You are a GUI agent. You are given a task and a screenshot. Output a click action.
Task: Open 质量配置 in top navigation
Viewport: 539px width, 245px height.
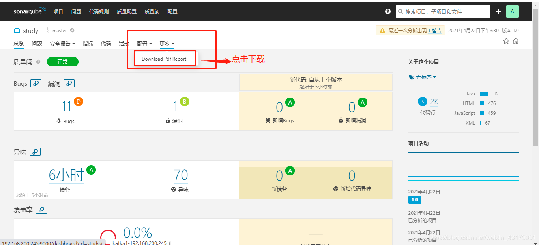click(127, 11)
